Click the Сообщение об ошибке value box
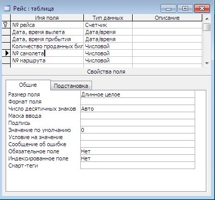215x200 pixels. tap(138, 144)
